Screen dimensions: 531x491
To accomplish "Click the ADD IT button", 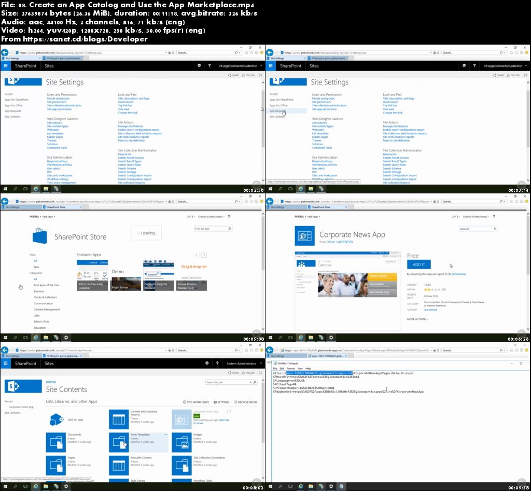I will coord(419,264).
